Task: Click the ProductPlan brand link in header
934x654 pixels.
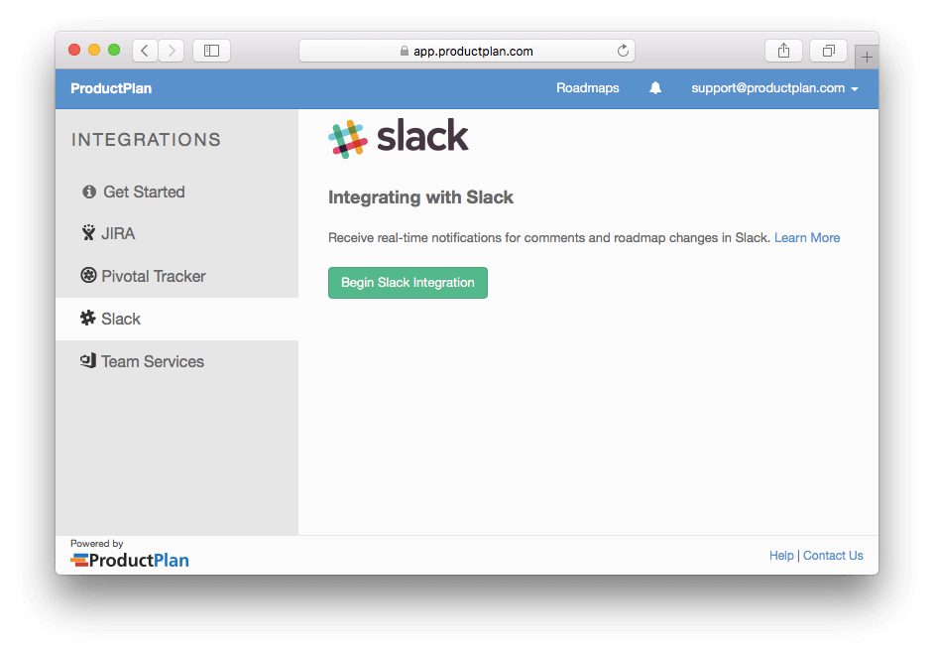Action: pos(111,88)
